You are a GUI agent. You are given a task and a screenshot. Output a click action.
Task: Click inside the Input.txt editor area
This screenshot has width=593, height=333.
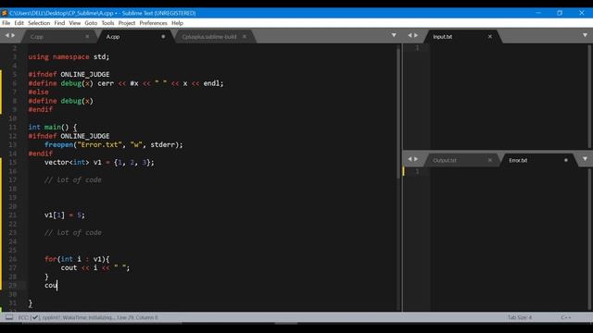[x=509, y=96]
